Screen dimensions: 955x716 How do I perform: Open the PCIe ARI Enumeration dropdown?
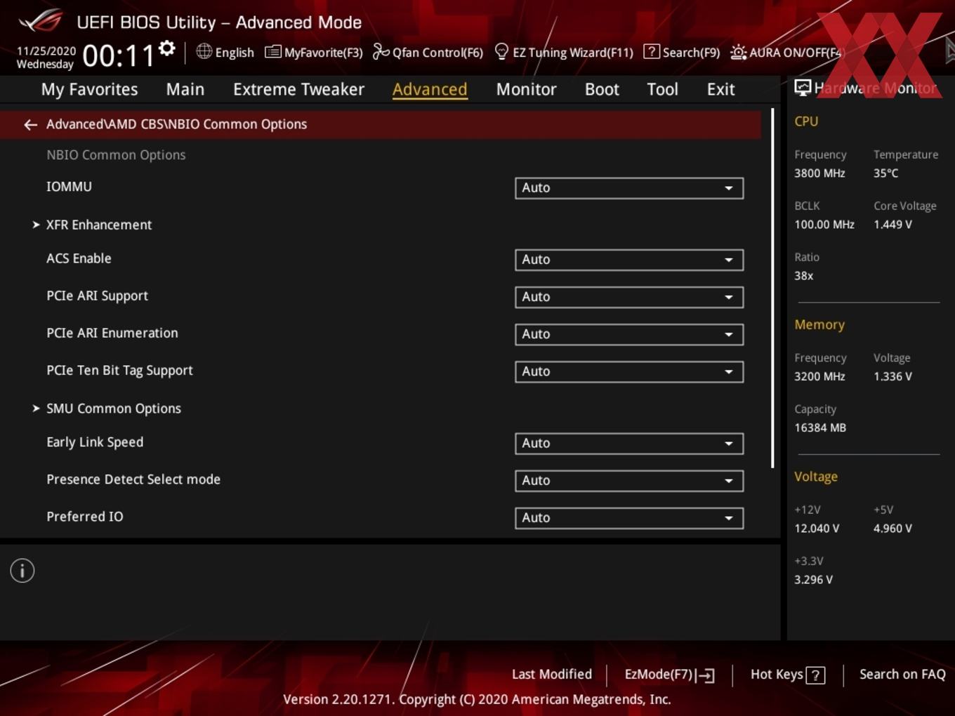pyautogui.click(x=629, y=334)
